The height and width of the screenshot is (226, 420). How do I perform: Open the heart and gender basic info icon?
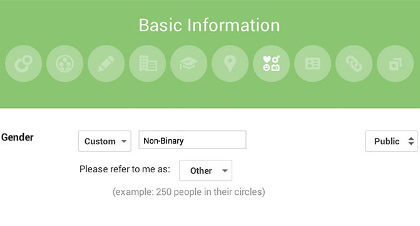pyautogui.click(x=271, y=64)
